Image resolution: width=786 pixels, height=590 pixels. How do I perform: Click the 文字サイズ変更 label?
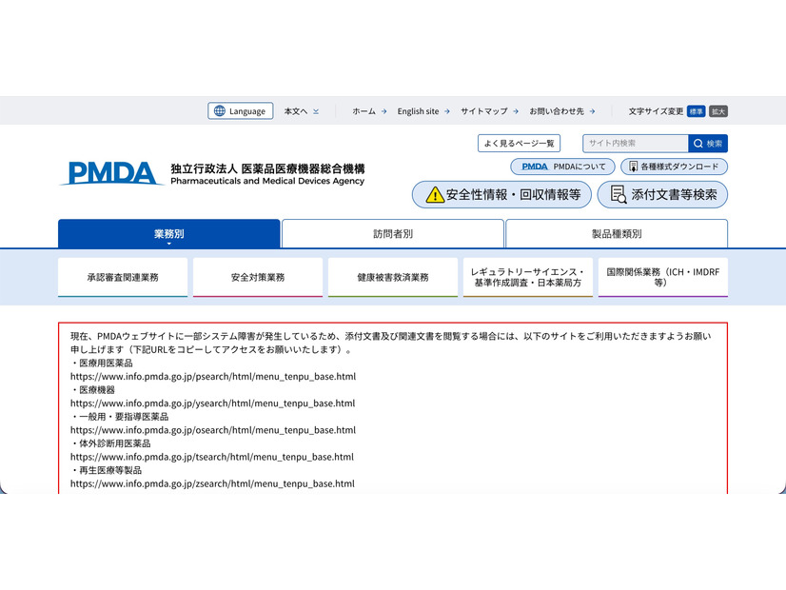[656, 111]
